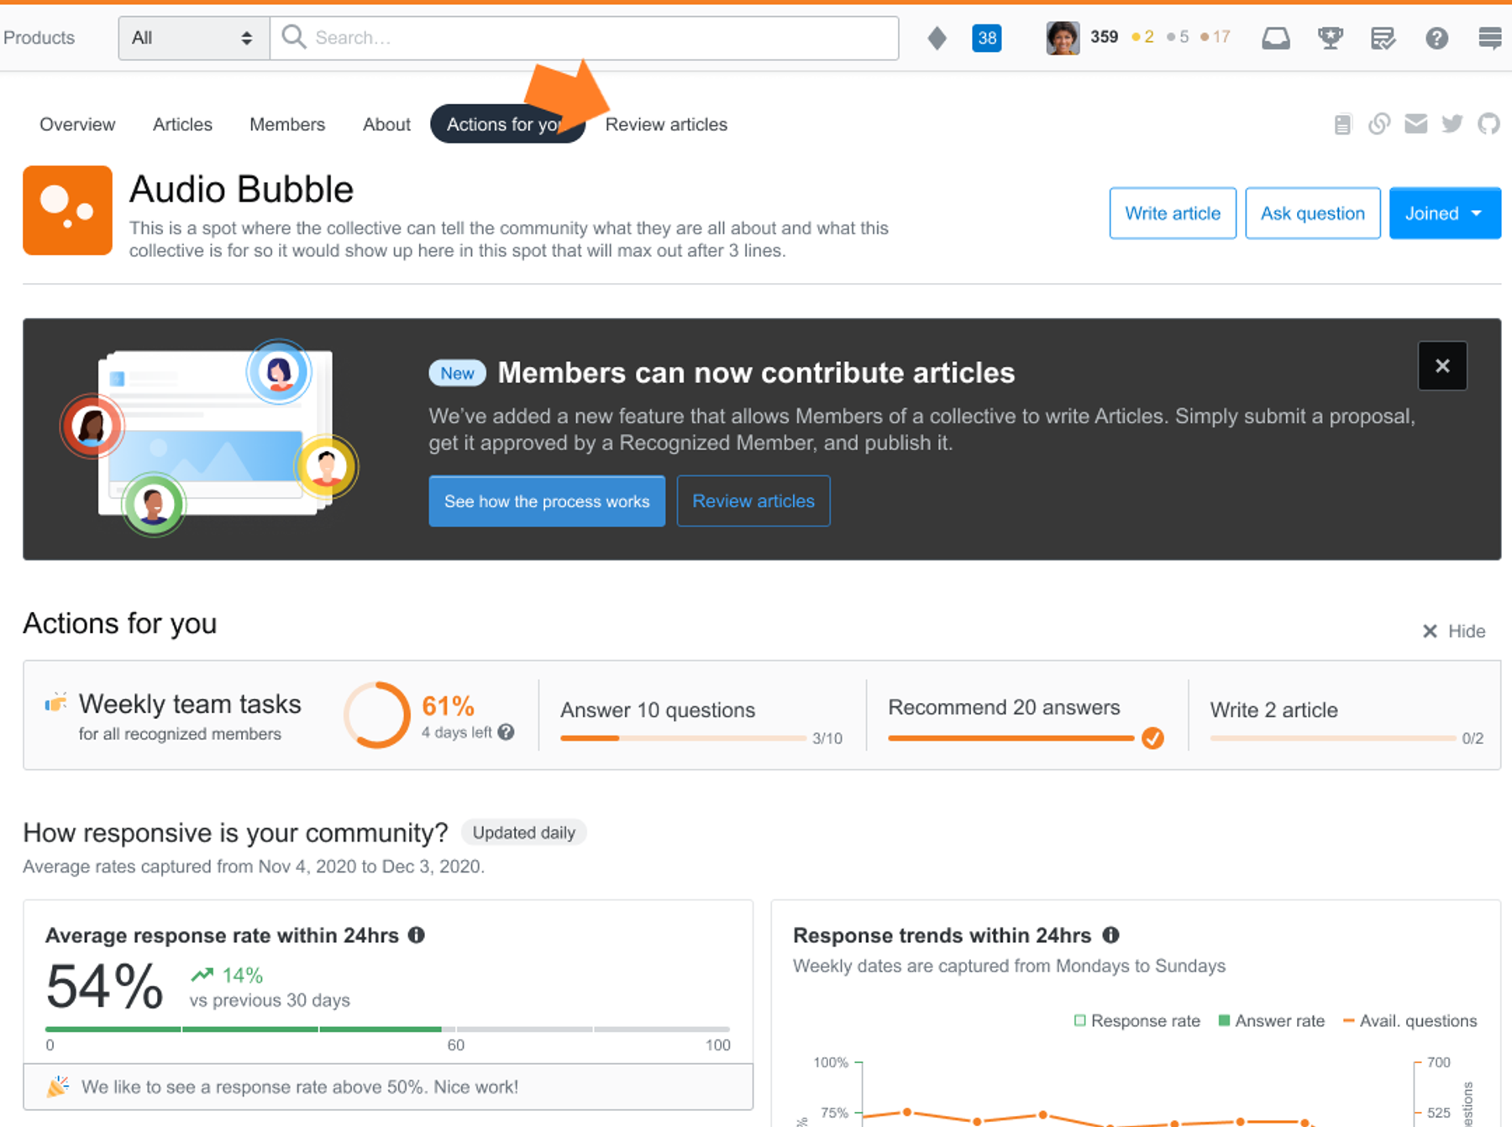Click the 4 days left label
The width and height of the screenshot is (1512, 1127).
457,732
